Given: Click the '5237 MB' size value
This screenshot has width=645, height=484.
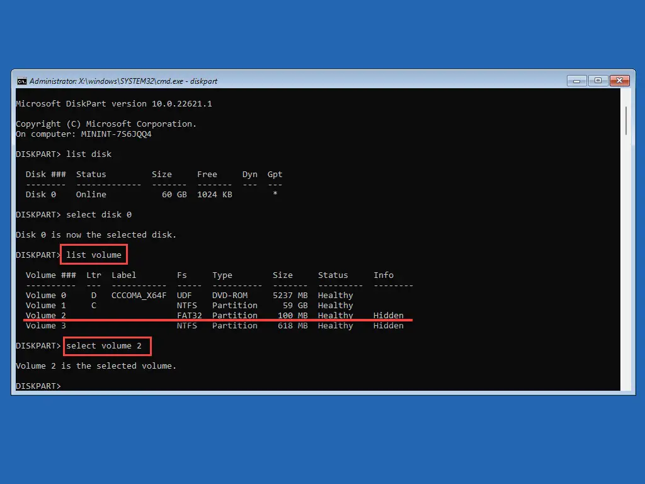Looking at the screenshot, I should (x=290, y=296).
